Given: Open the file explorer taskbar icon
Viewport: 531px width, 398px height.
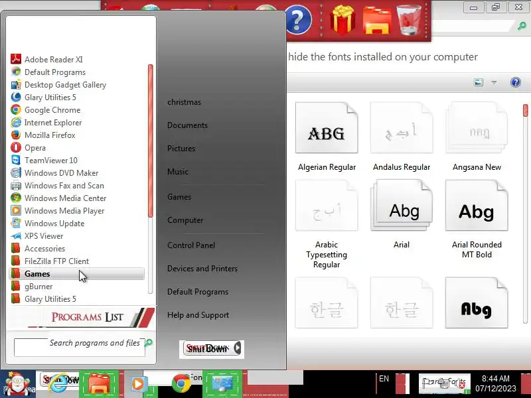Looking at the screenshot, I should (x=99, y=384).
